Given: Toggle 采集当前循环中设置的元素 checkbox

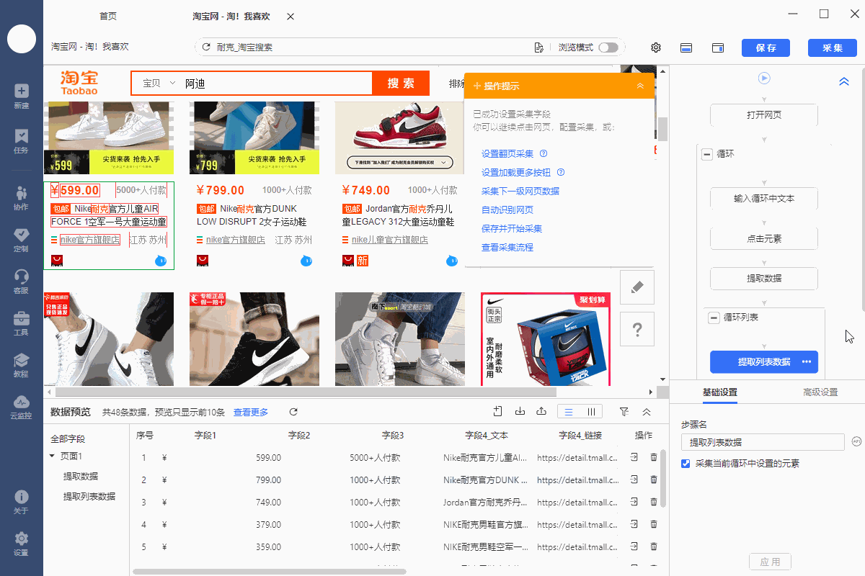Looking at the screenshot, I should coord(686,464).
